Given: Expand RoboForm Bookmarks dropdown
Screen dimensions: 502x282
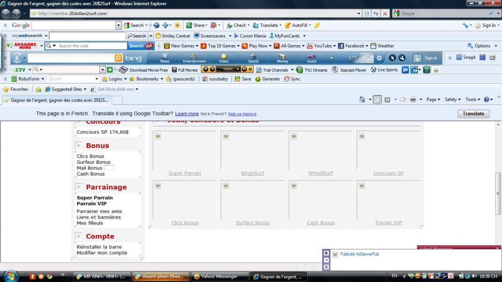Looking at the screenshot, I should click(162, 79).
